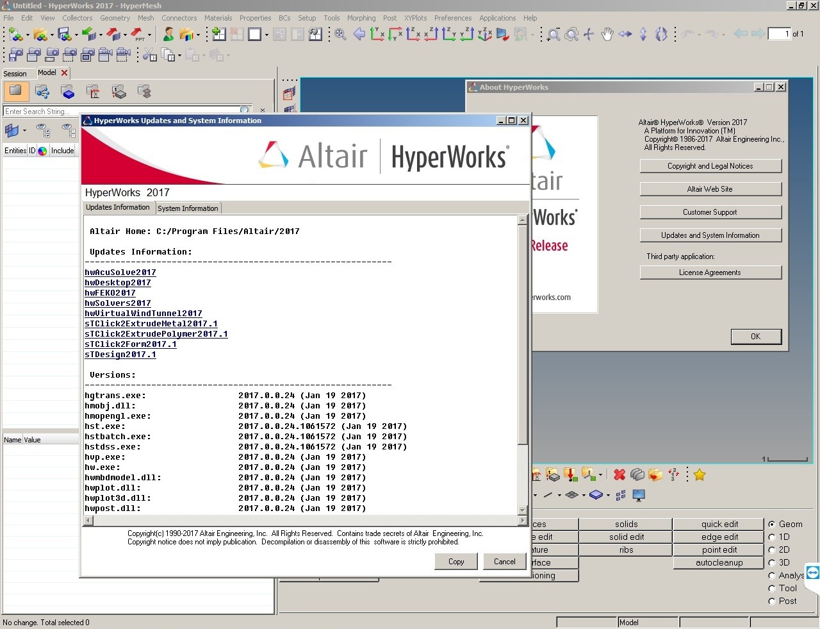Switch to the System Information tab
The image size is (820, 629).
coord(188,208)
